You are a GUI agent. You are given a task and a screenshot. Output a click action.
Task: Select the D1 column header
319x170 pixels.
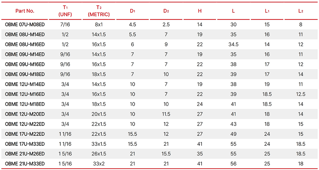click(x=132, y=11)
